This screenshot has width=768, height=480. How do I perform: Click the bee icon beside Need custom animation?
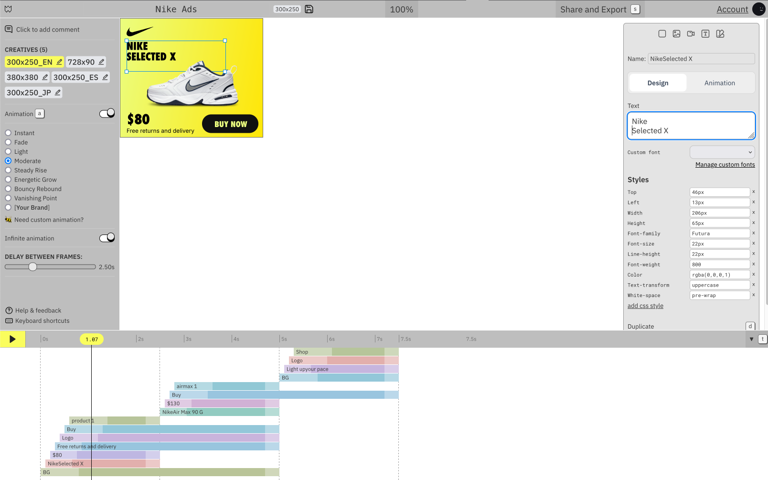(x=8, y=220)
